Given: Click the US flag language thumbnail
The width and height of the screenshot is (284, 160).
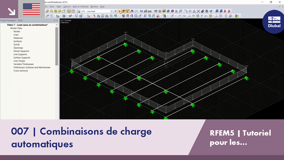Looking at the screenshot, I should point(32,9).
